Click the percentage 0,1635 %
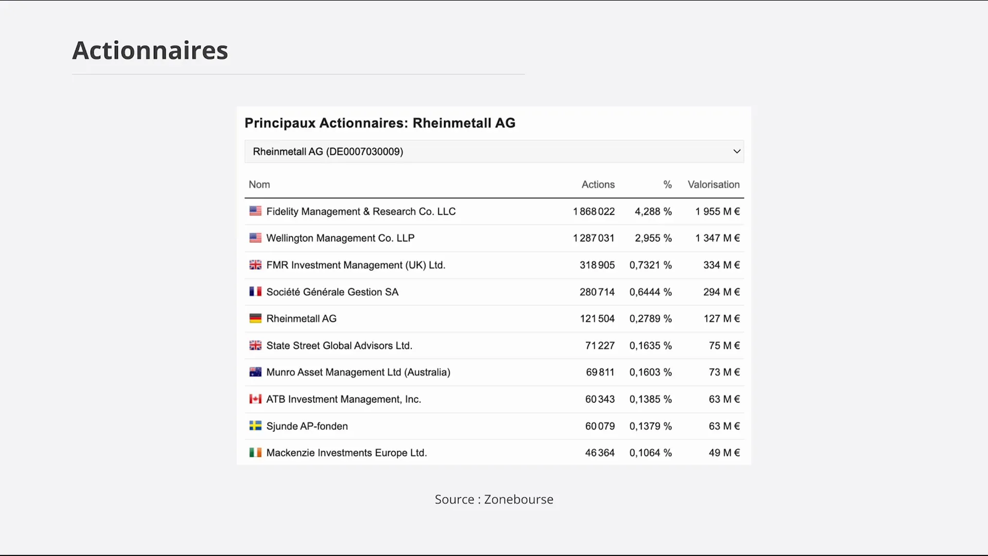 [651, 345]
